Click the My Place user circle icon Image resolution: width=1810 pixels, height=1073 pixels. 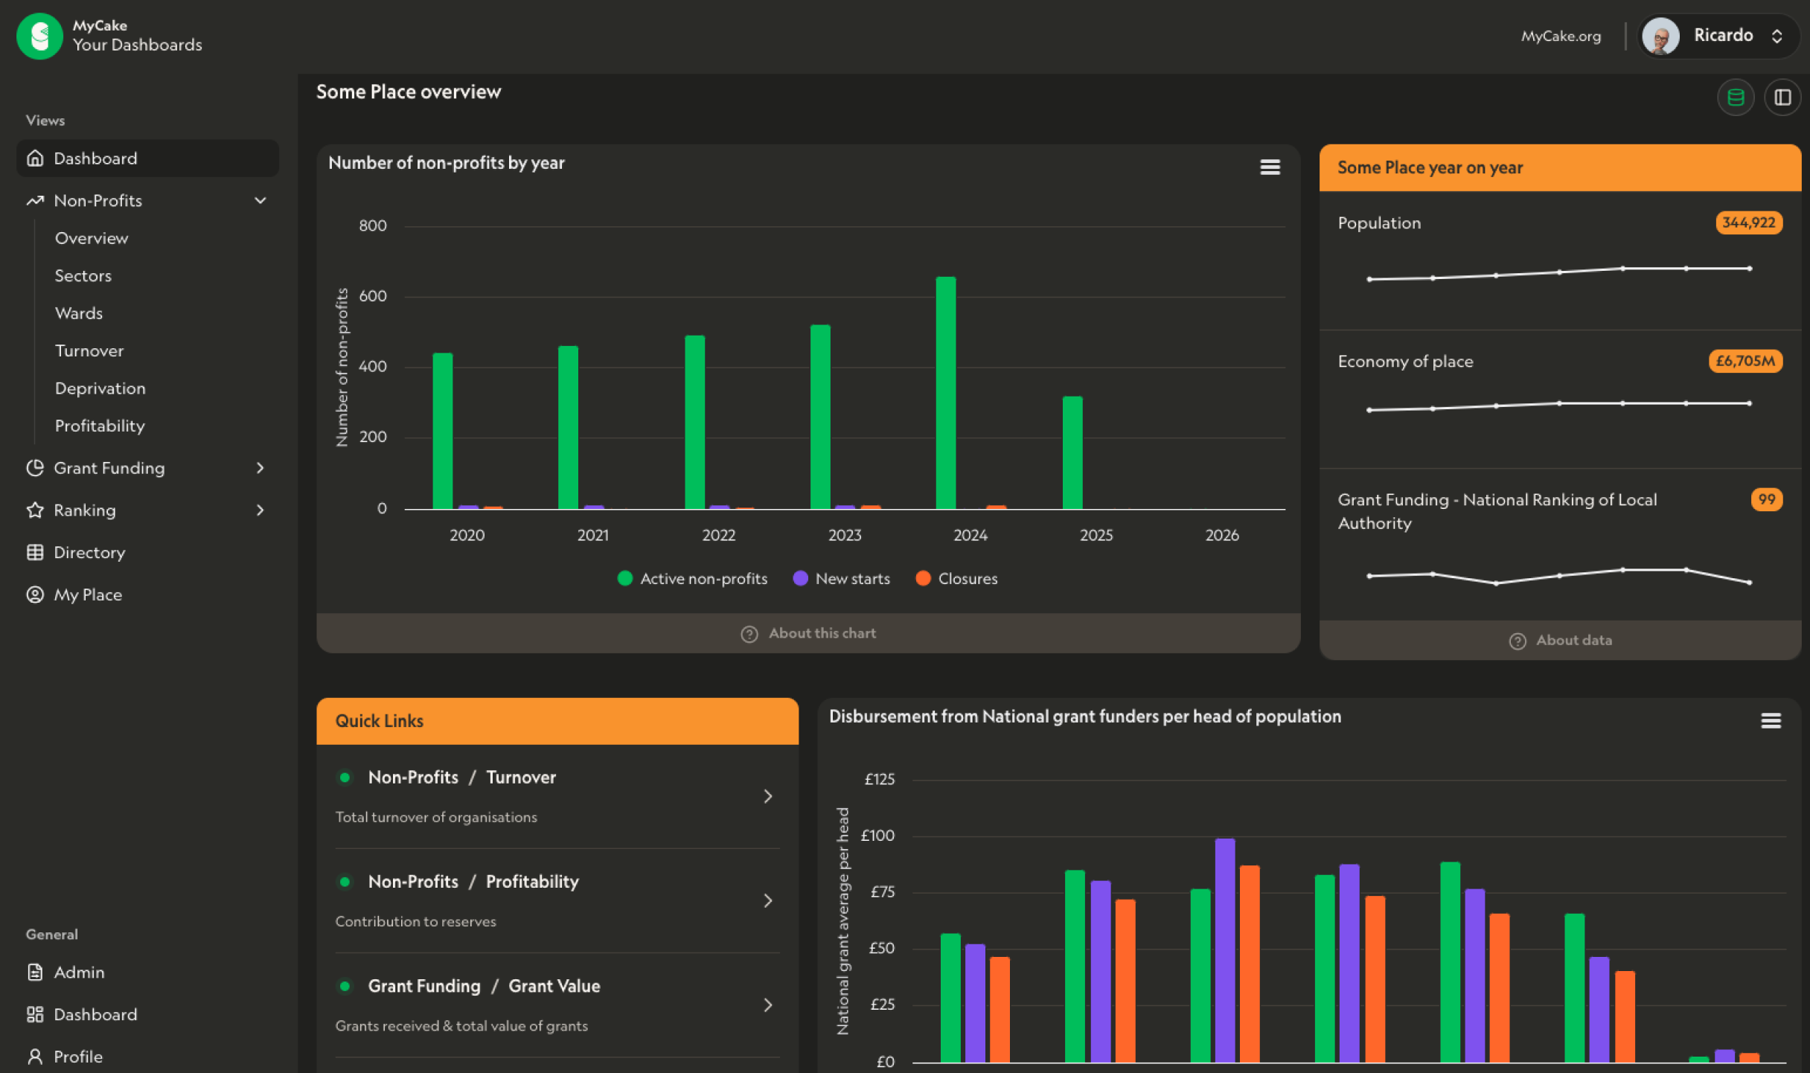35,595
